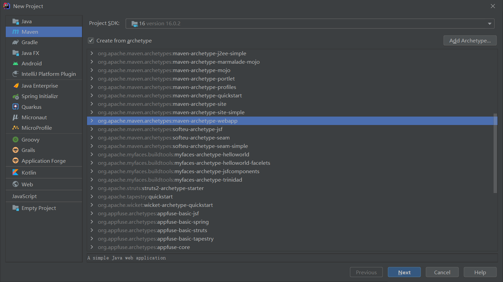Image resolution: width=503 pixels, height=282 pixels.
Task: Select Java Enterprise label
Action: point(40,86)
